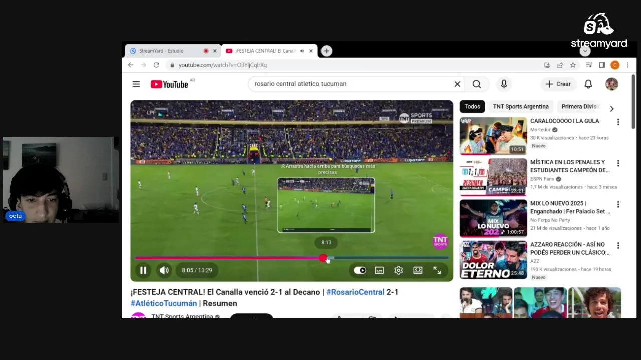The image size is (641, 360).
Task: Open options for MÍSTICA EN LOS PENALES video
Action: coord(618,163)
